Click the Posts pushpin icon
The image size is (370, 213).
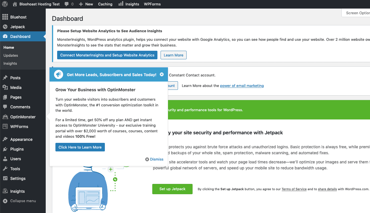pos(5,78)
